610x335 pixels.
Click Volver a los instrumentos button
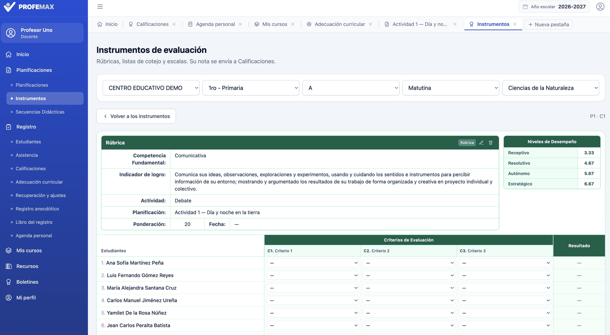pyautogui.click(x=136, y=116)
